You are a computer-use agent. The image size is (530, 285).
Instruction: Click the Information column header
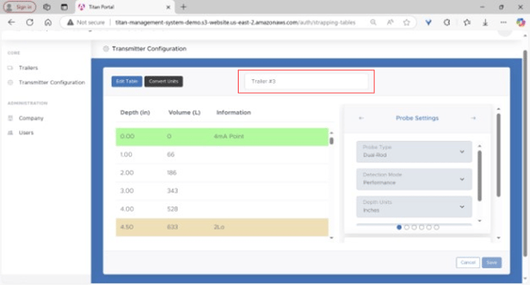pos(233,112)
